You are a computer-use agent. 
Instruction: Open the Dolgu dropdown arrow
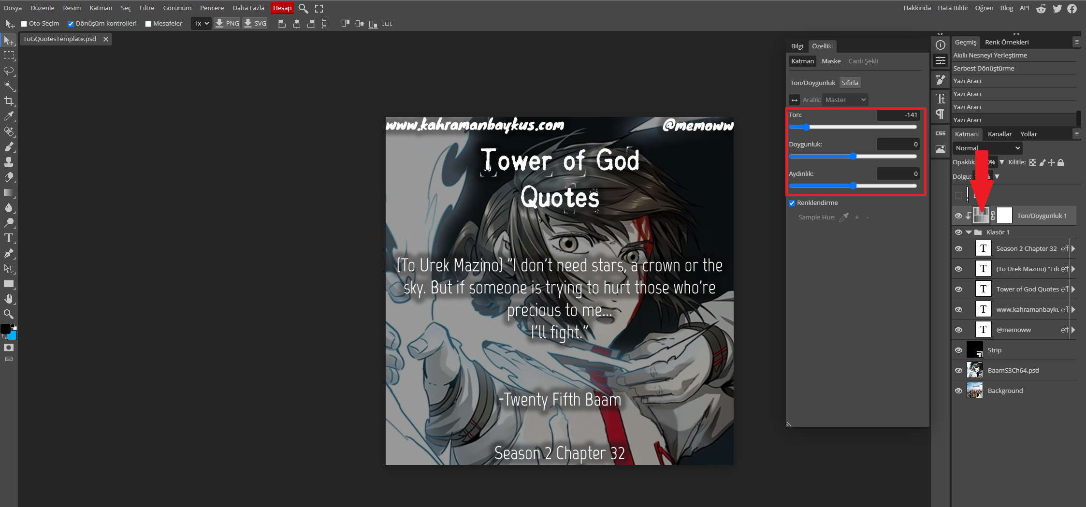pos(997,177)
